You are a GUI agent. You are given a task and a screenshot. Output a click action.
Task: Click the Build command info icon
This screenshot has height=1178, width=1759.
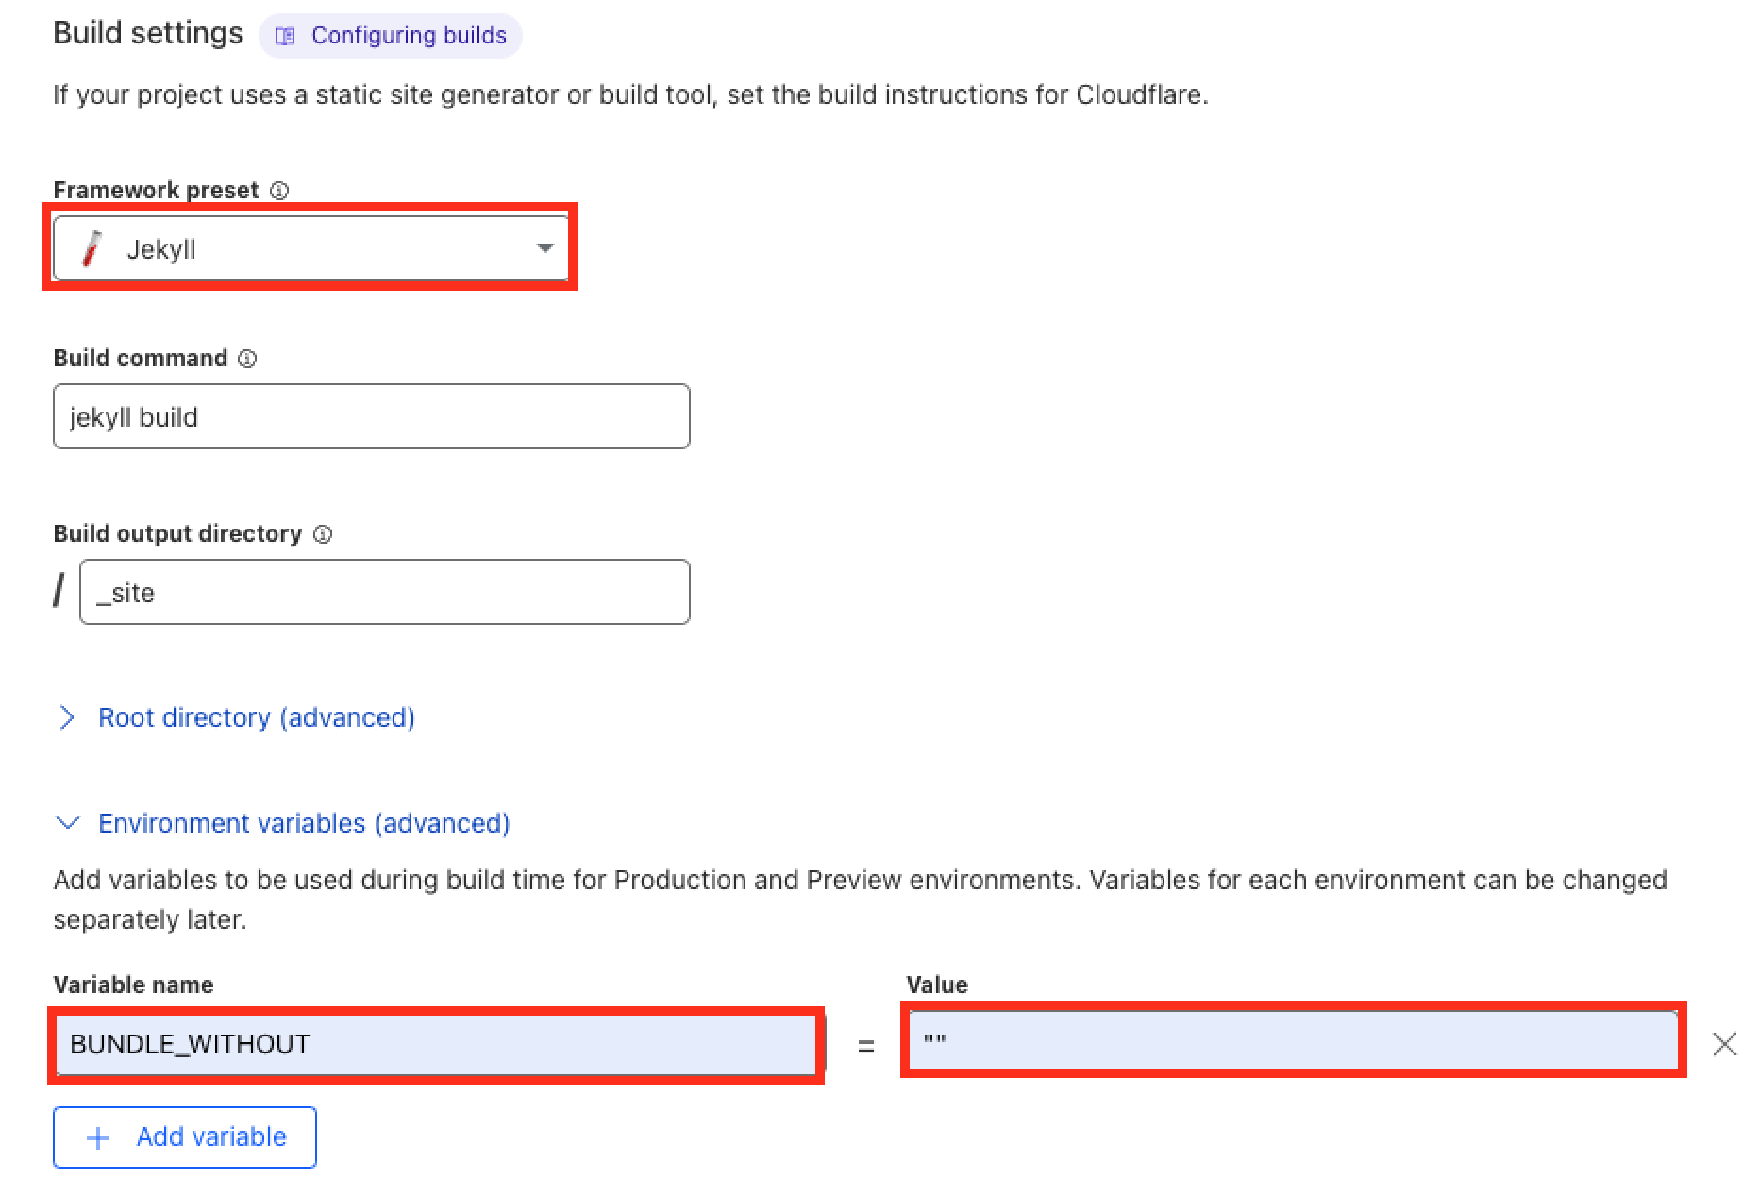(x=247, y=359)
